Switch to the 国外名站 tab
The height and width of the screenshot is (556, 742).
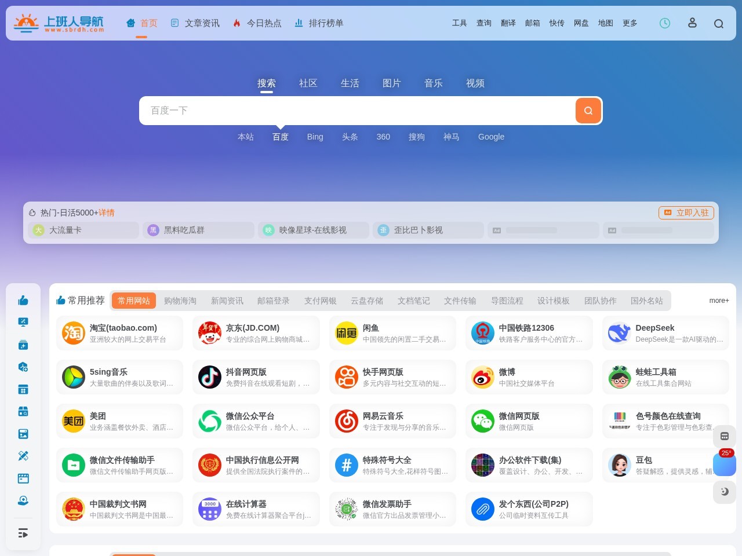tap(647, 301)
